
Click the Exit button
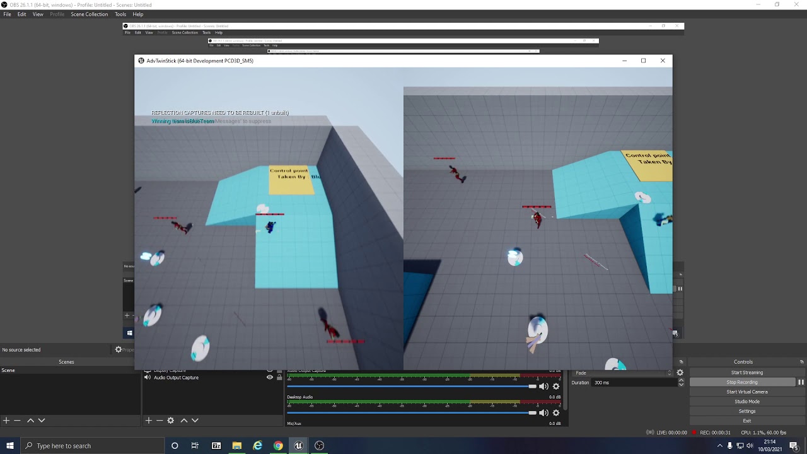pyautogui.click(x=747, y=421)
